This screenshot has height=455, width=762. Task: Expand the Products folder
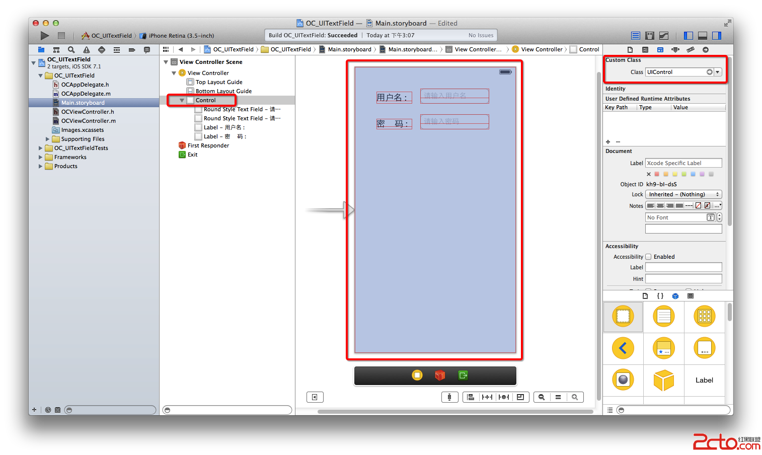click(x=41, y=166)
